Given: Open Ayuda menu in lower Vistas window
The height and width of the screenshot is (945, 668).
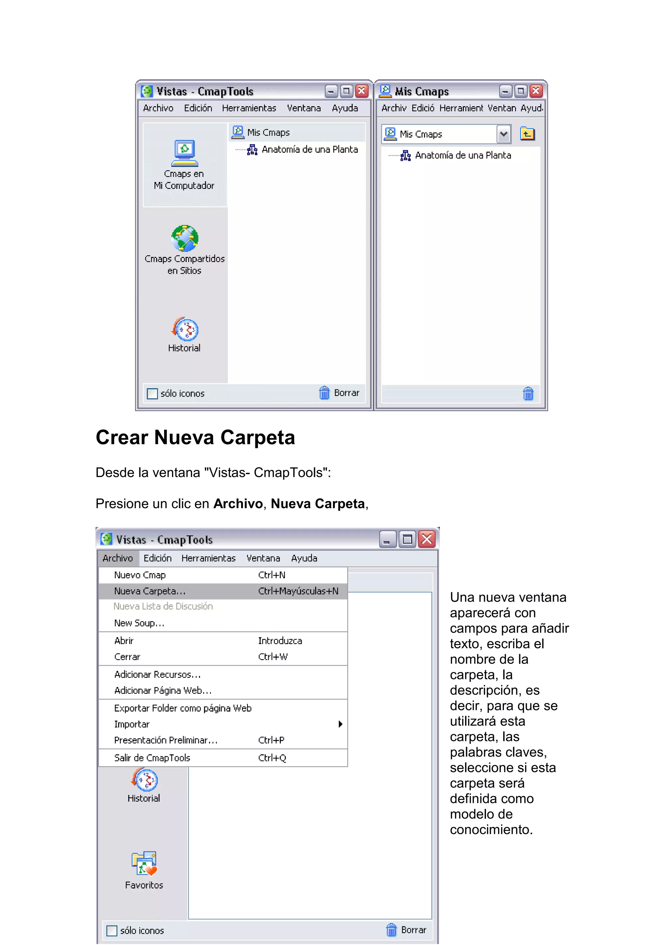Looking at the screenshot, I should pos(304,558).
